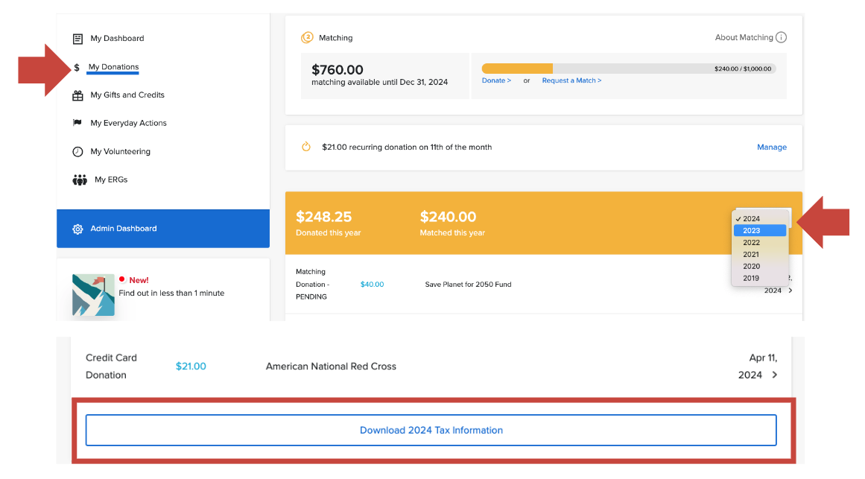Screen dimensions: 865x479
Task: Click the Admin Dashboard gear icon
Action: (x=77, y=229)
